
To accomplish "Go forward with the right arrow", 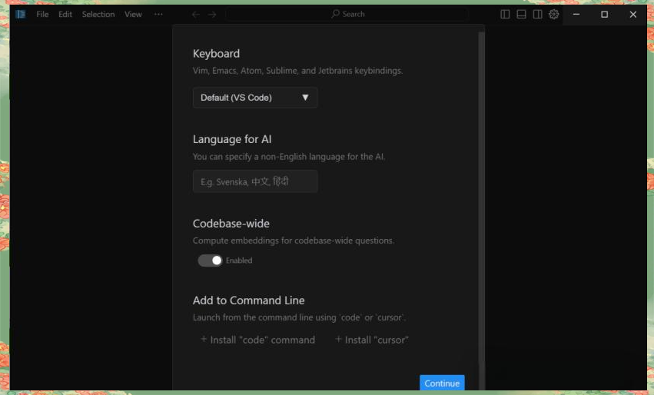I will pos(212,14).
